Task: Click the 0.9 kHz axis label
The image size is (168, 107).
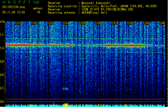Action: tap(2, 62)
